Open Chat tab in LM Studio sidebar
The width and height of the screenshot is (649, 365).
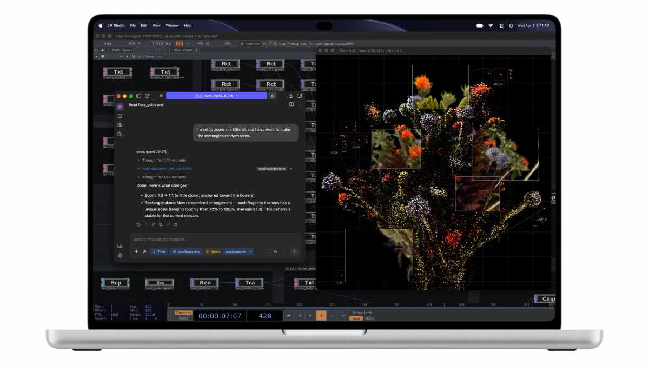point(120,107)
